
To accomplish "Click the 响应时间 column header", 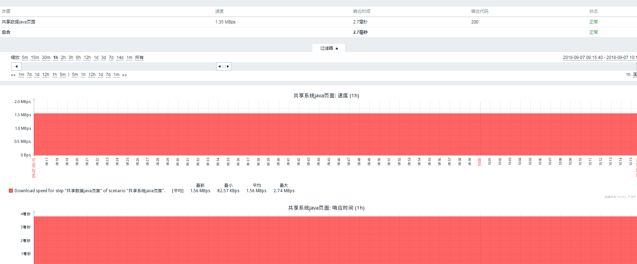I will 362,11.
